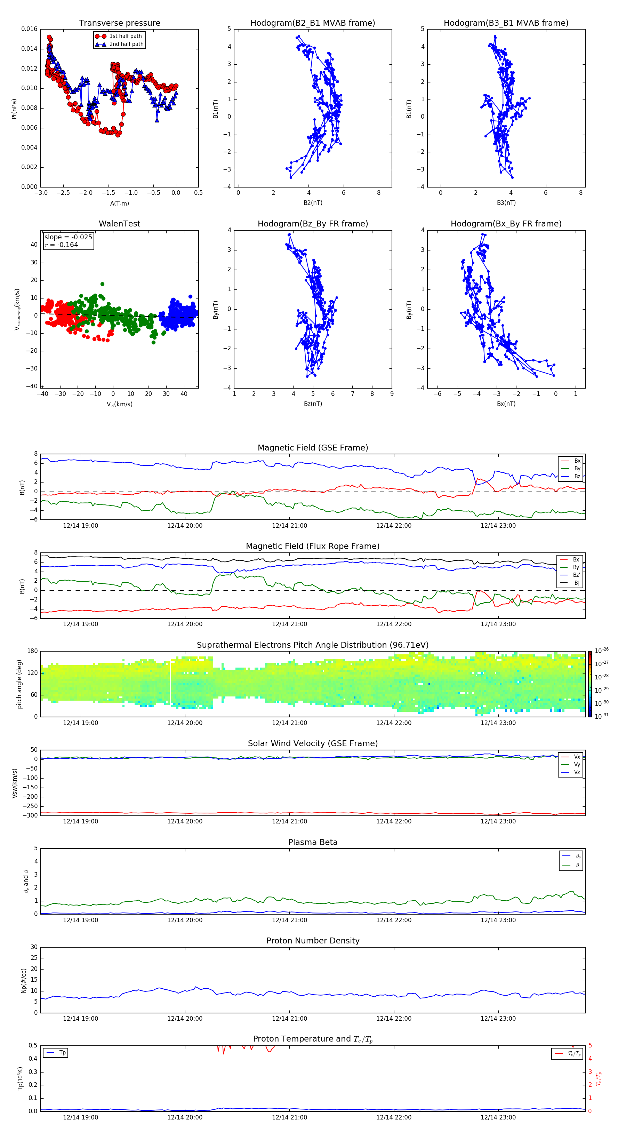Click the Suprathermal Electrons Pitch Angle Distribution title
The height and width of the screenshot is (1148, 626).
[x=313, y=645]
